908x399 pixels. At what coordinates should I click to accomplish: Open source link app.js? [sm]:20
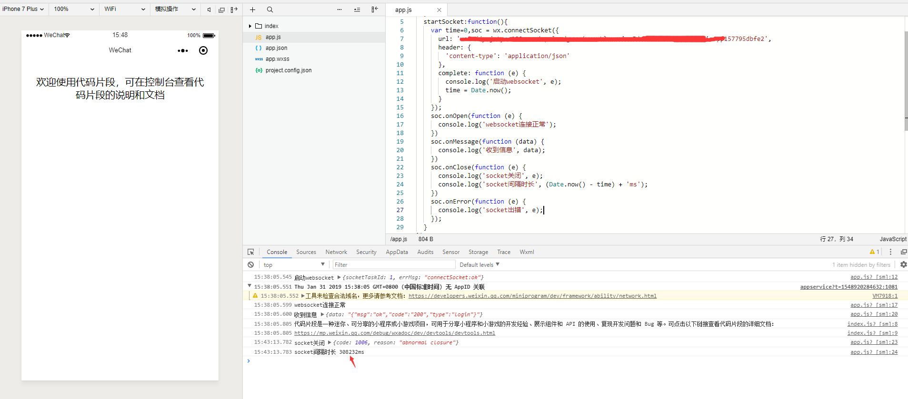tap(874, 314)
